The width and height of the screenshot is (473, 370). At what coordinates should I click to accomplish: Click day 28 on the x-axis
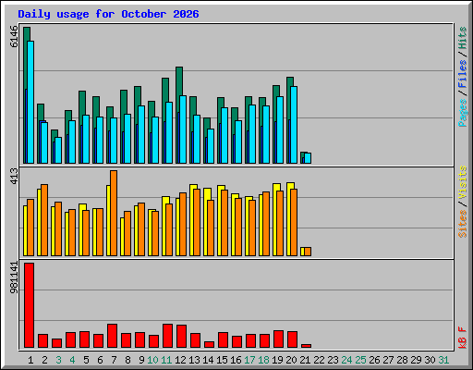402,360
